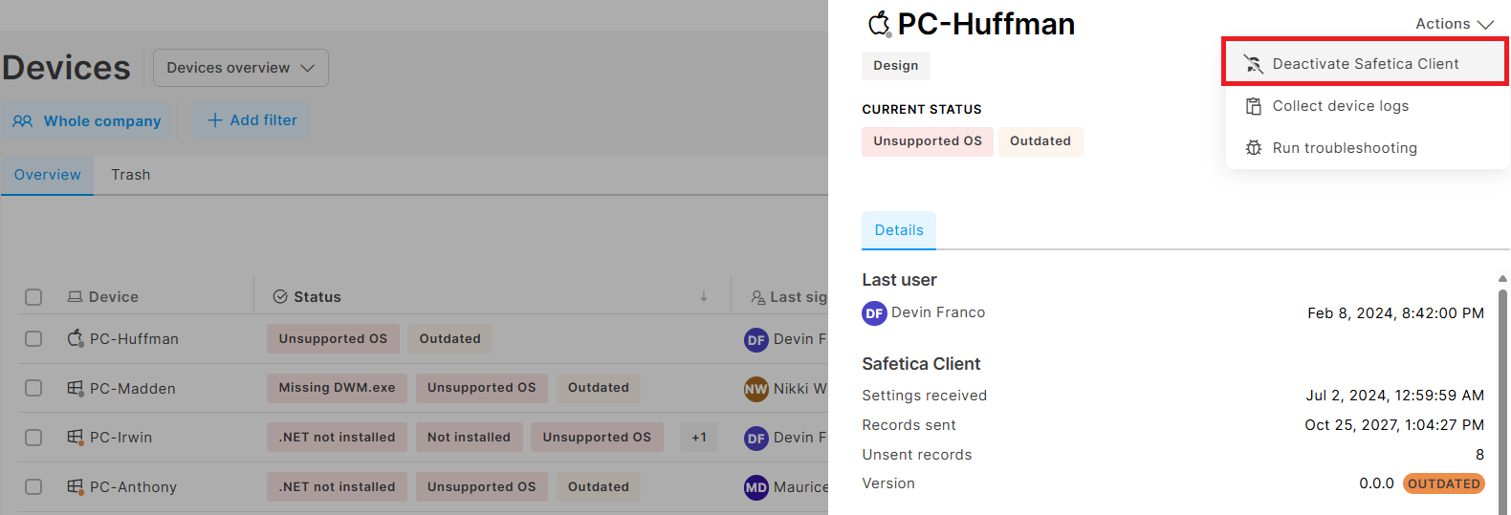1511x515 pixels.
Task: Toggle the select-all devices checkbox
Action: [33, 297]
